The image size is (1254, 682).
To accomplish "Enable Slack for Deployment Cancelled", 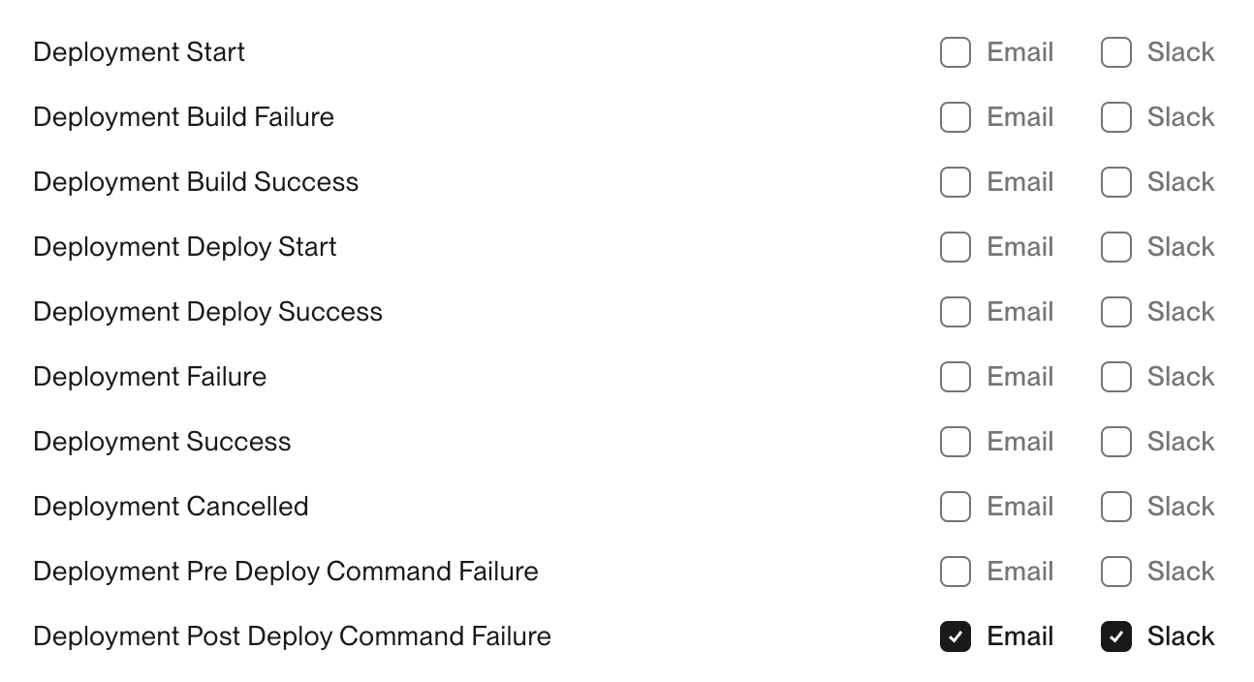I will pyautogui.click(x=1116, y=507).
